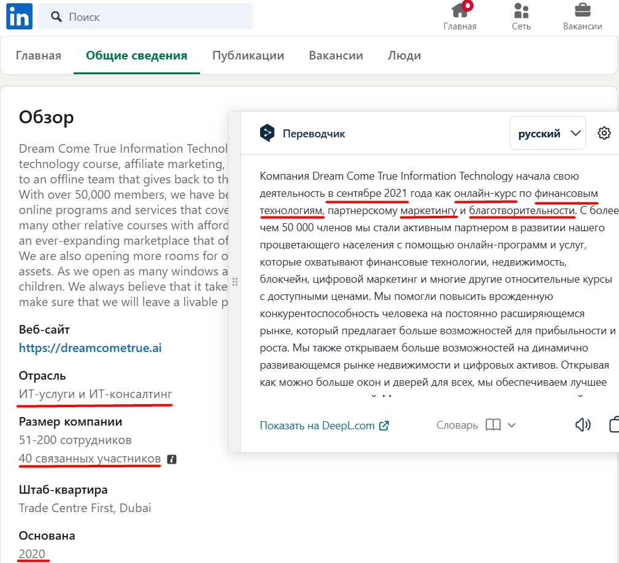Click ИТ-услуги и ИТ-консалтинг text

point(96,394)
